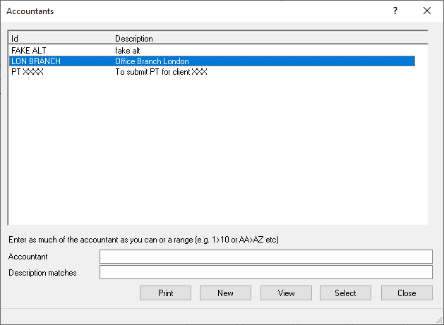
Task: Open the View button
Action: tap(286, 293)
